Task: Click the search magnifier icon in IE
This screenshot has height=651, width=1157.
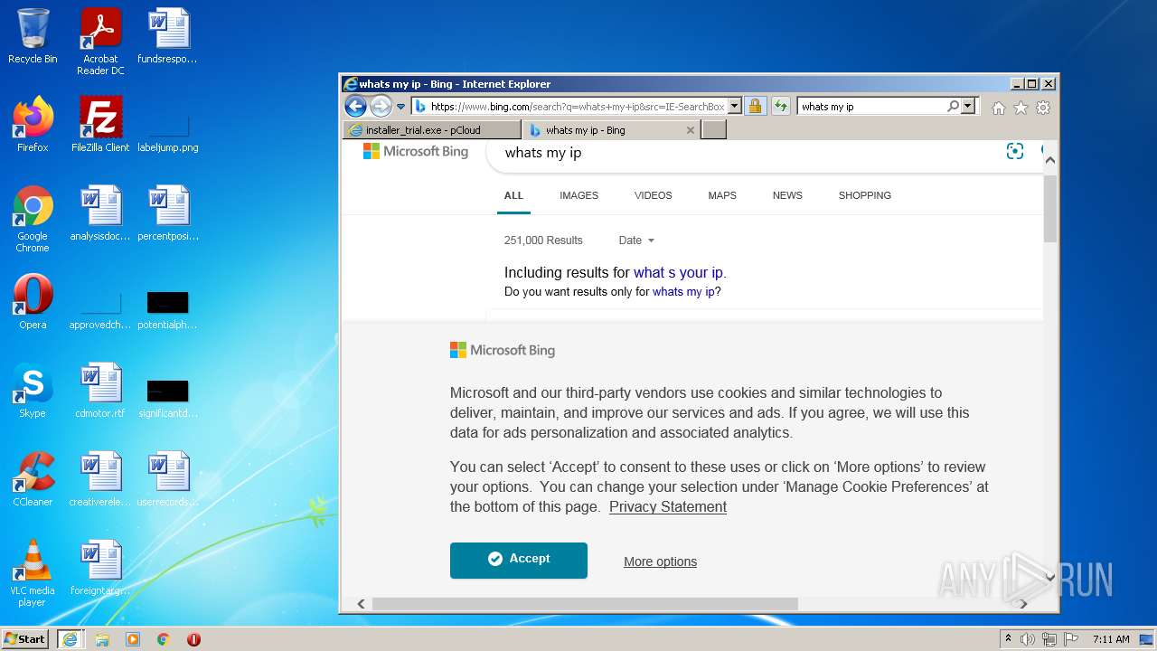Action: click(x=953, y=107)
